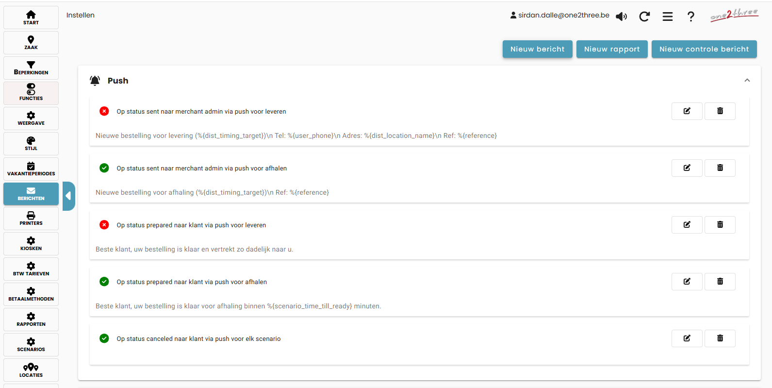
Task: Toggle the canceled push for elk scenario status
Action: point(104,338)
